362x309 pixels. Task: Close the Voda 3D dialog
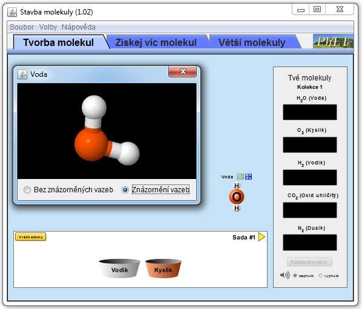pos(183,71)
